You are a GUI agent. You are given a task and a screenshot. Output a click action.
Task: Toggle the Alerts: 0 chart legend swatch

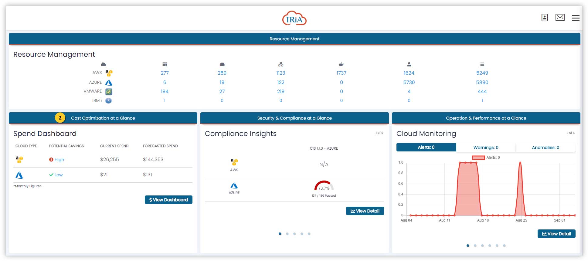pos(478,158)
